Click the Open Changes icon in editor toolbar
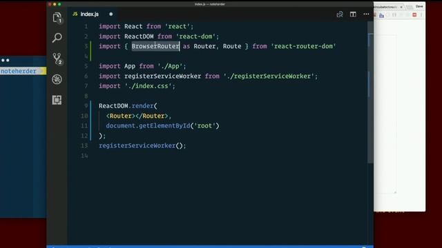 point(340,14)
